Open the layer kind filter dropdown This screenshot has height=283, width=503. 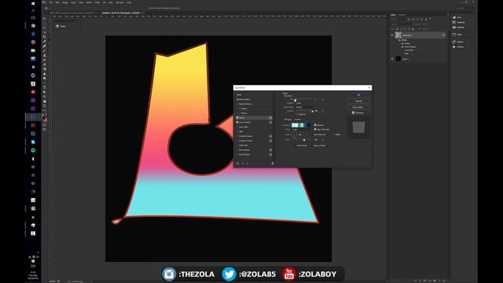[x=398, y=19]
